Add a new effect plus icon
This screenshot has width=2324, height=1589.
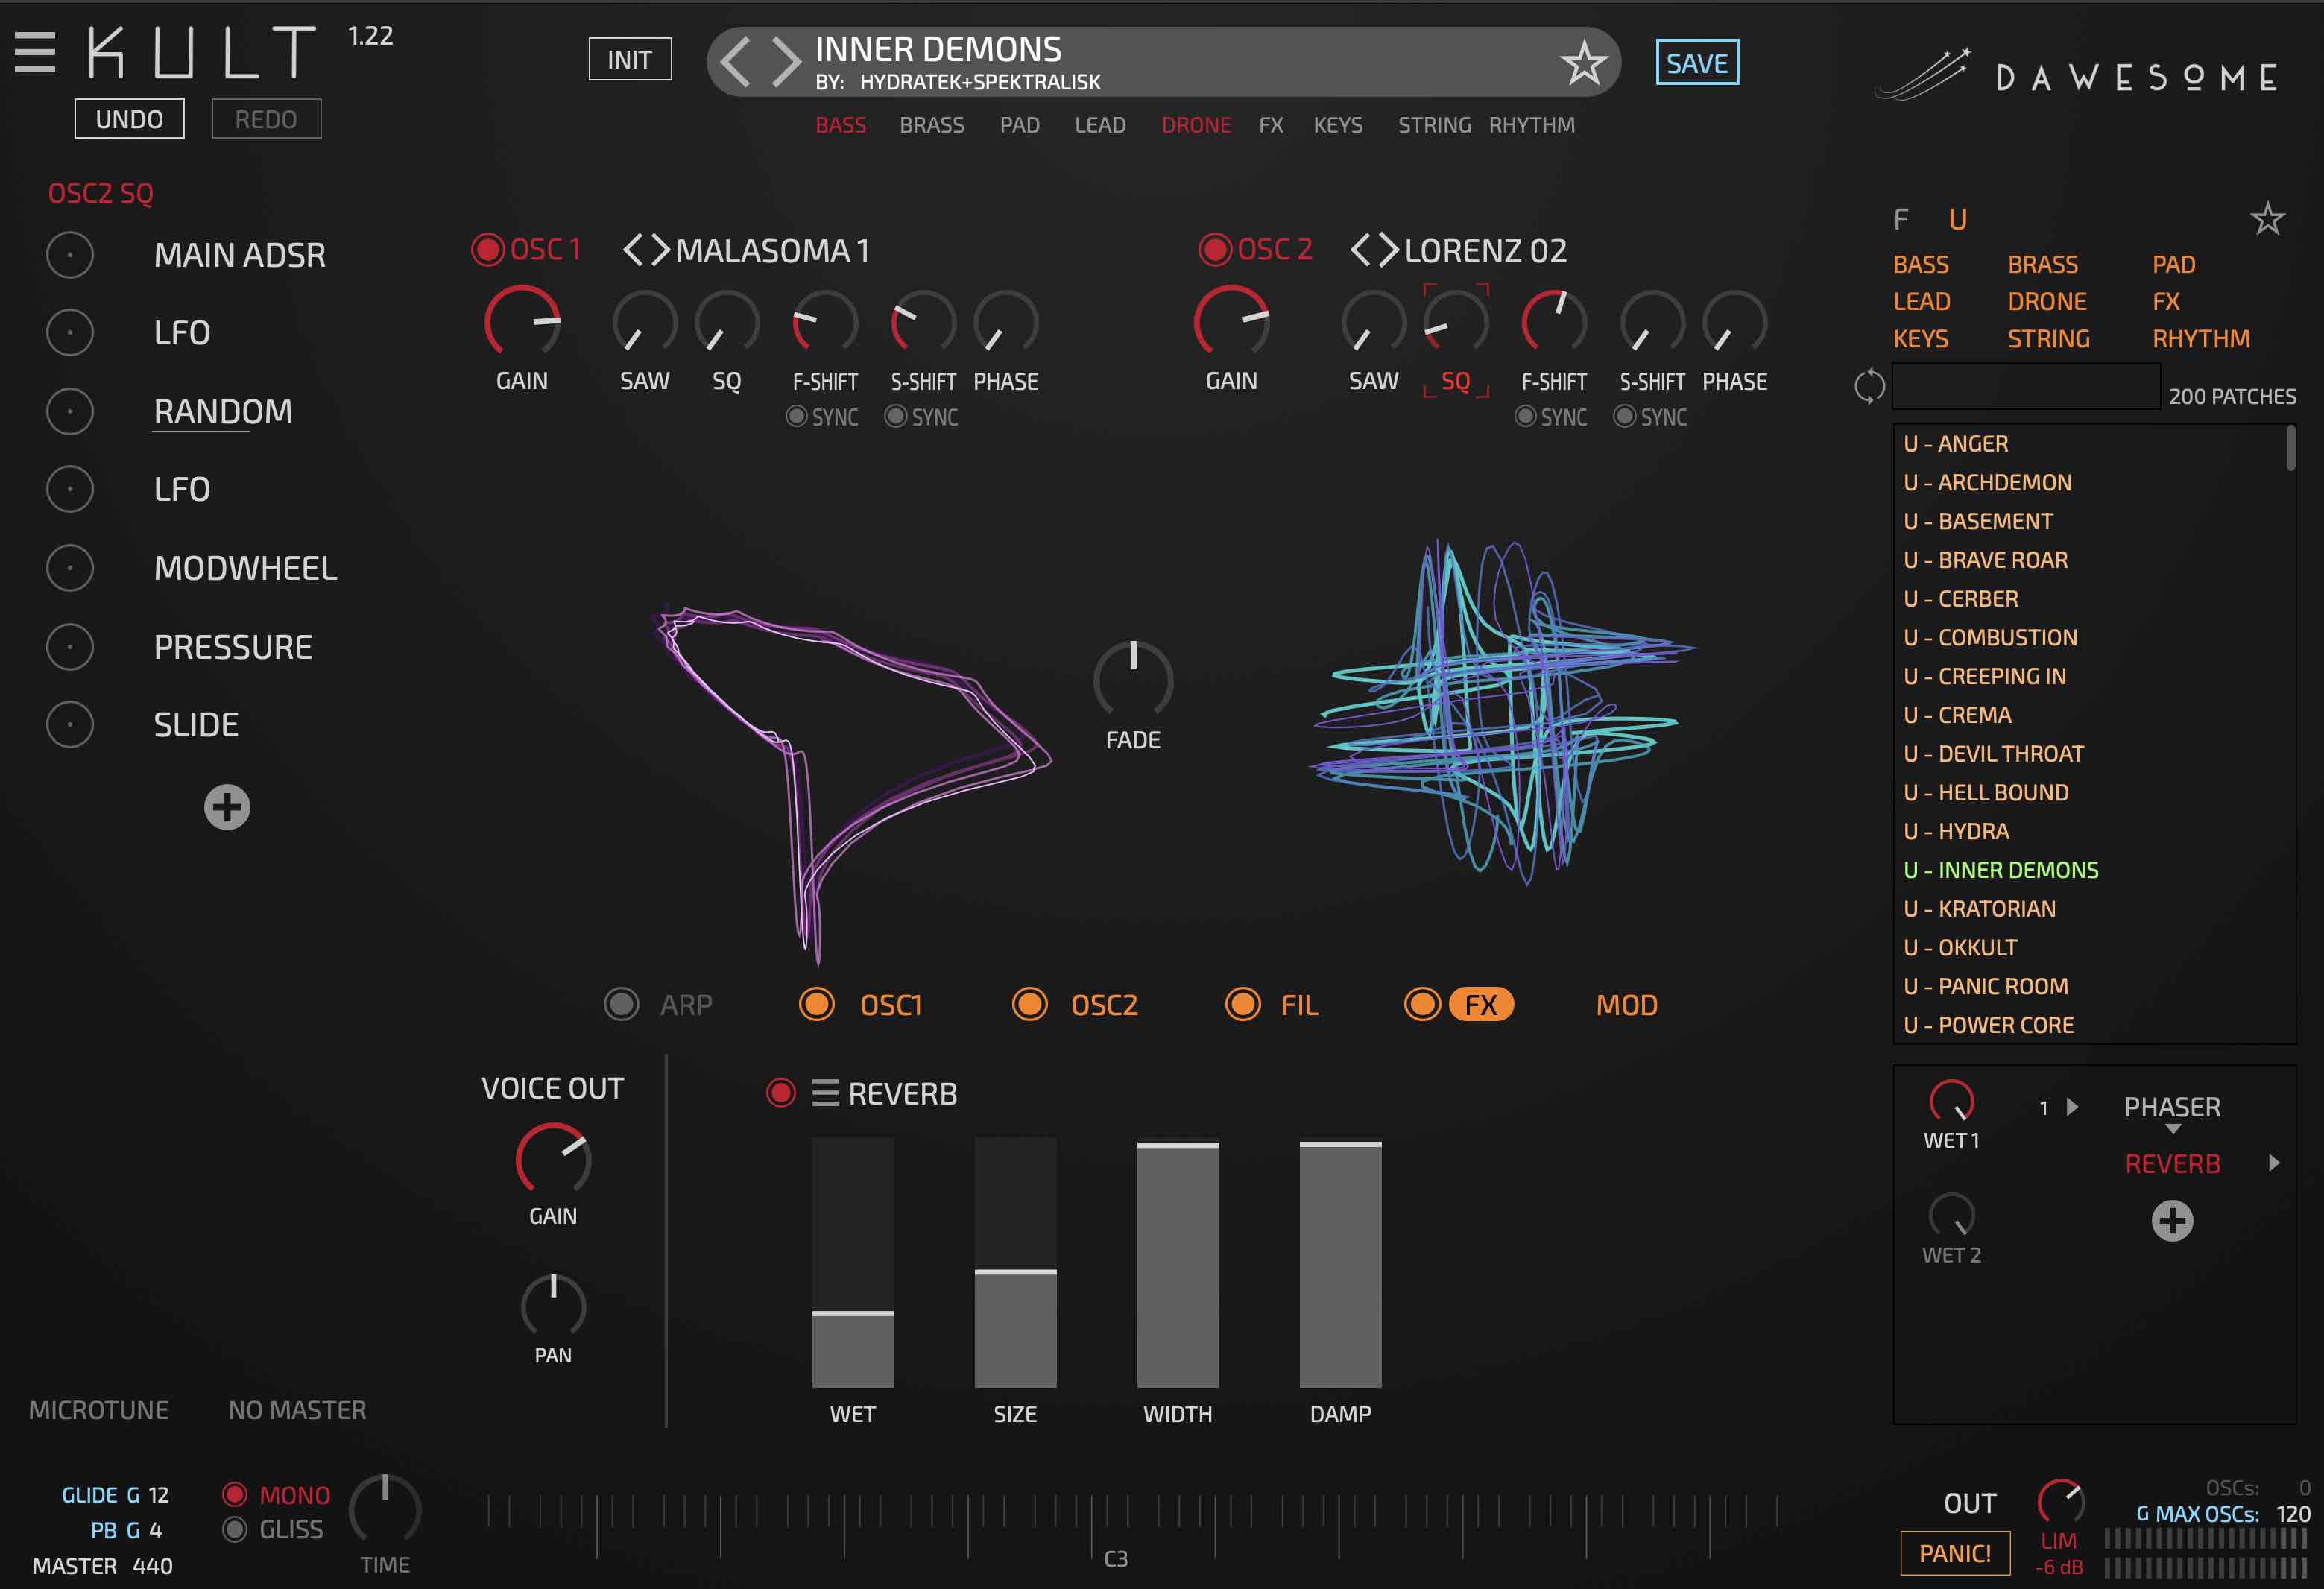pos(2172,1221)
